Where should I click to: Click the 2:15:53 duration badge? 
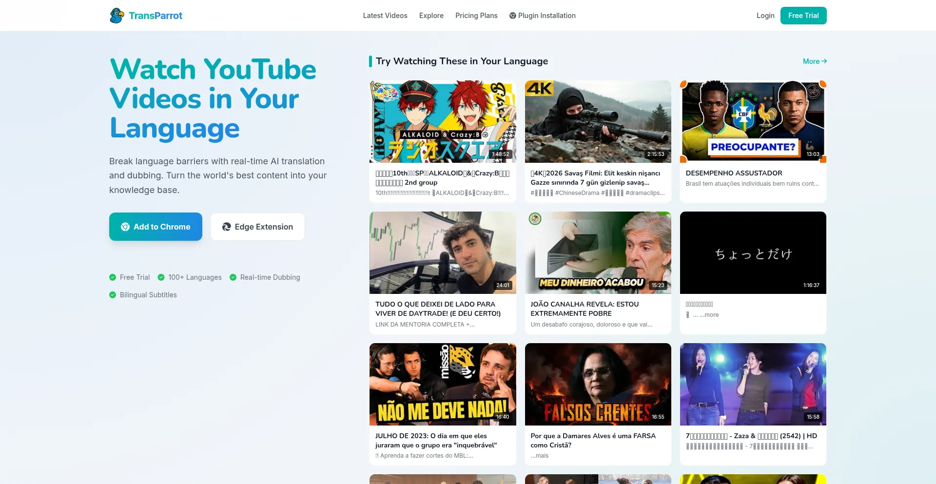click(x=656, y=154)
